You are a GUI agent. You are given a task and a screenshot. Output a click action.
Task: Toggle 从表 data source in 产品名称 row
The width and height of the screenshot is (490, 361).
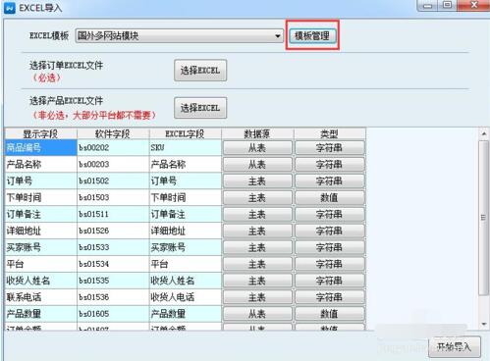click(257, 165)
